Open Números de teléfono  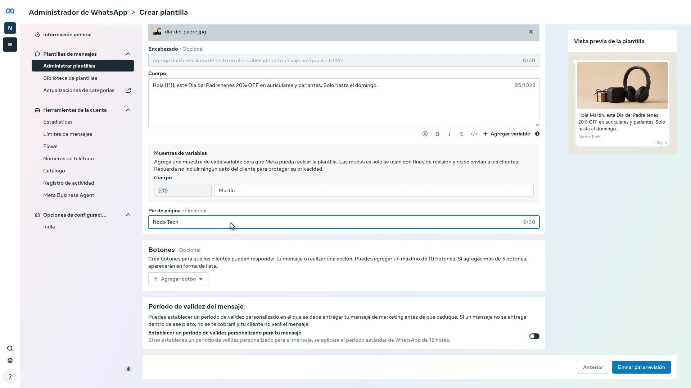tap(68, 158)
